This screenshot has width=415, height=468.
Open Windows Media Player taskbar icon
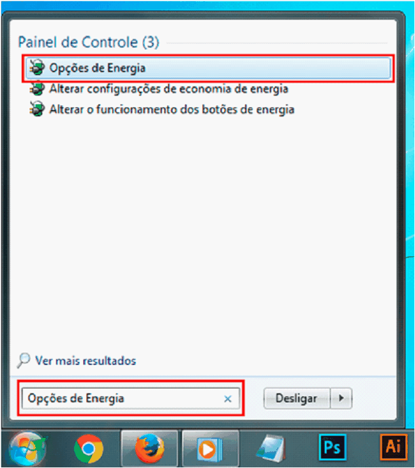[x=210, y=449]
